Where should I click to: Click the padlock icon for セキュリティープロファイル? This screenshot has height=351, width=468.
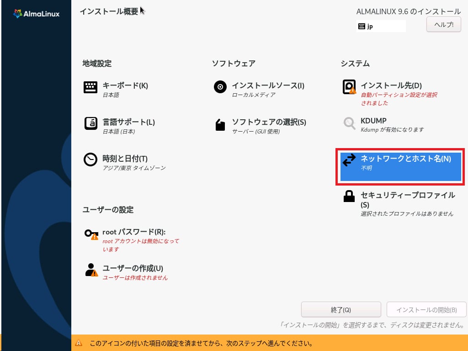[349, 197]
